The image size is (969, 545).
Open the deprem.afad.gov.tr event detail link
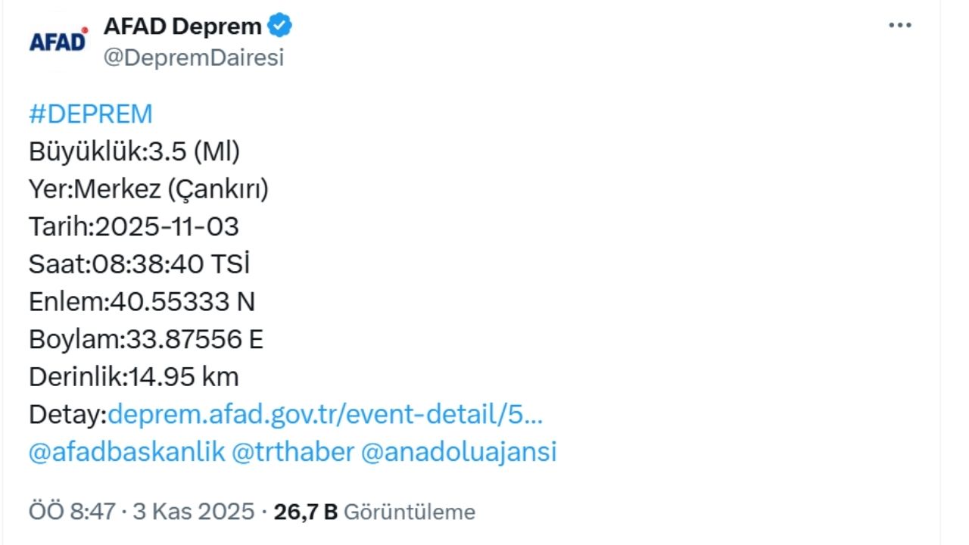(326, 414)
